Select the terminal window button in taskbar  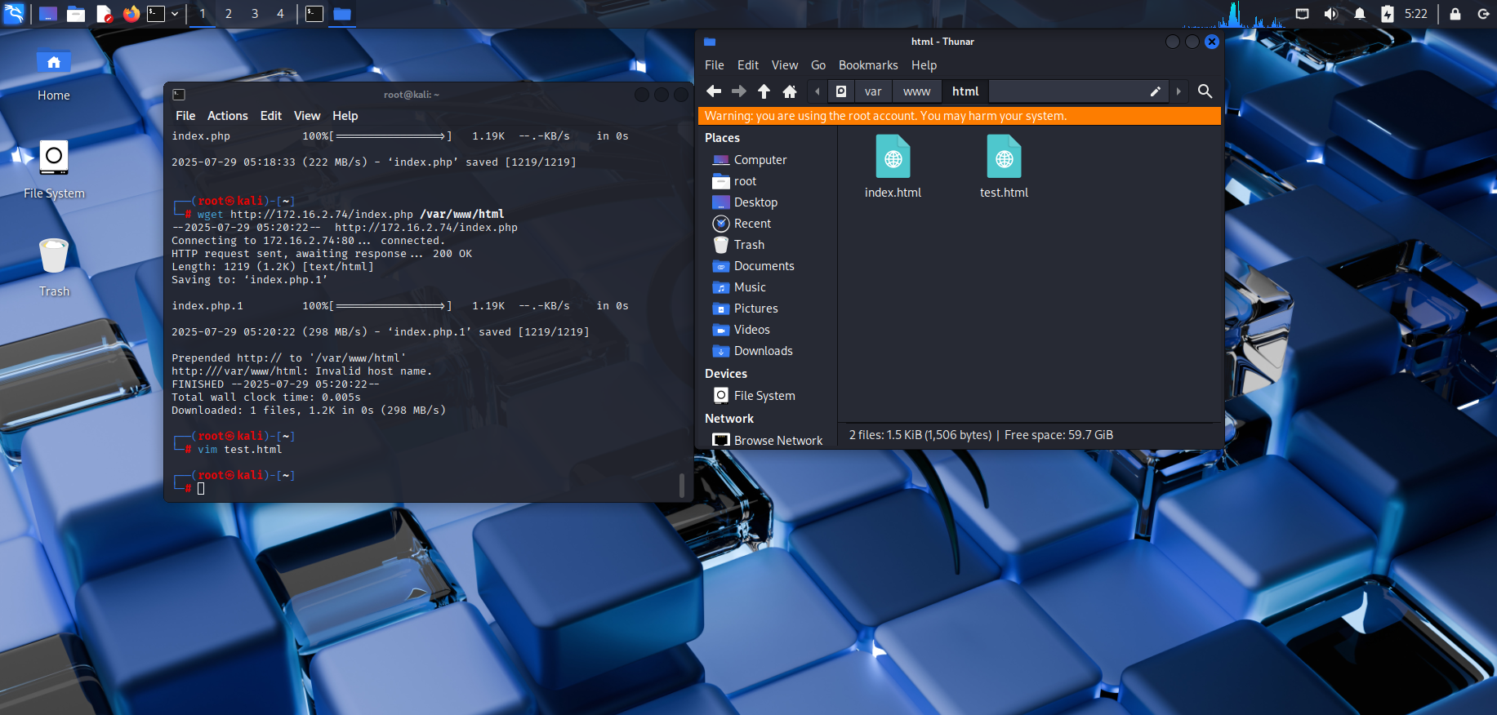click(314, 14)
